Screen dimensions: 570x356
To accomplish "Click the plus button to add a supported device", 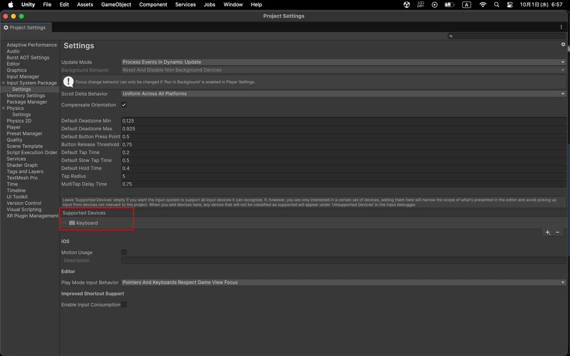I will tap(548, 233).
